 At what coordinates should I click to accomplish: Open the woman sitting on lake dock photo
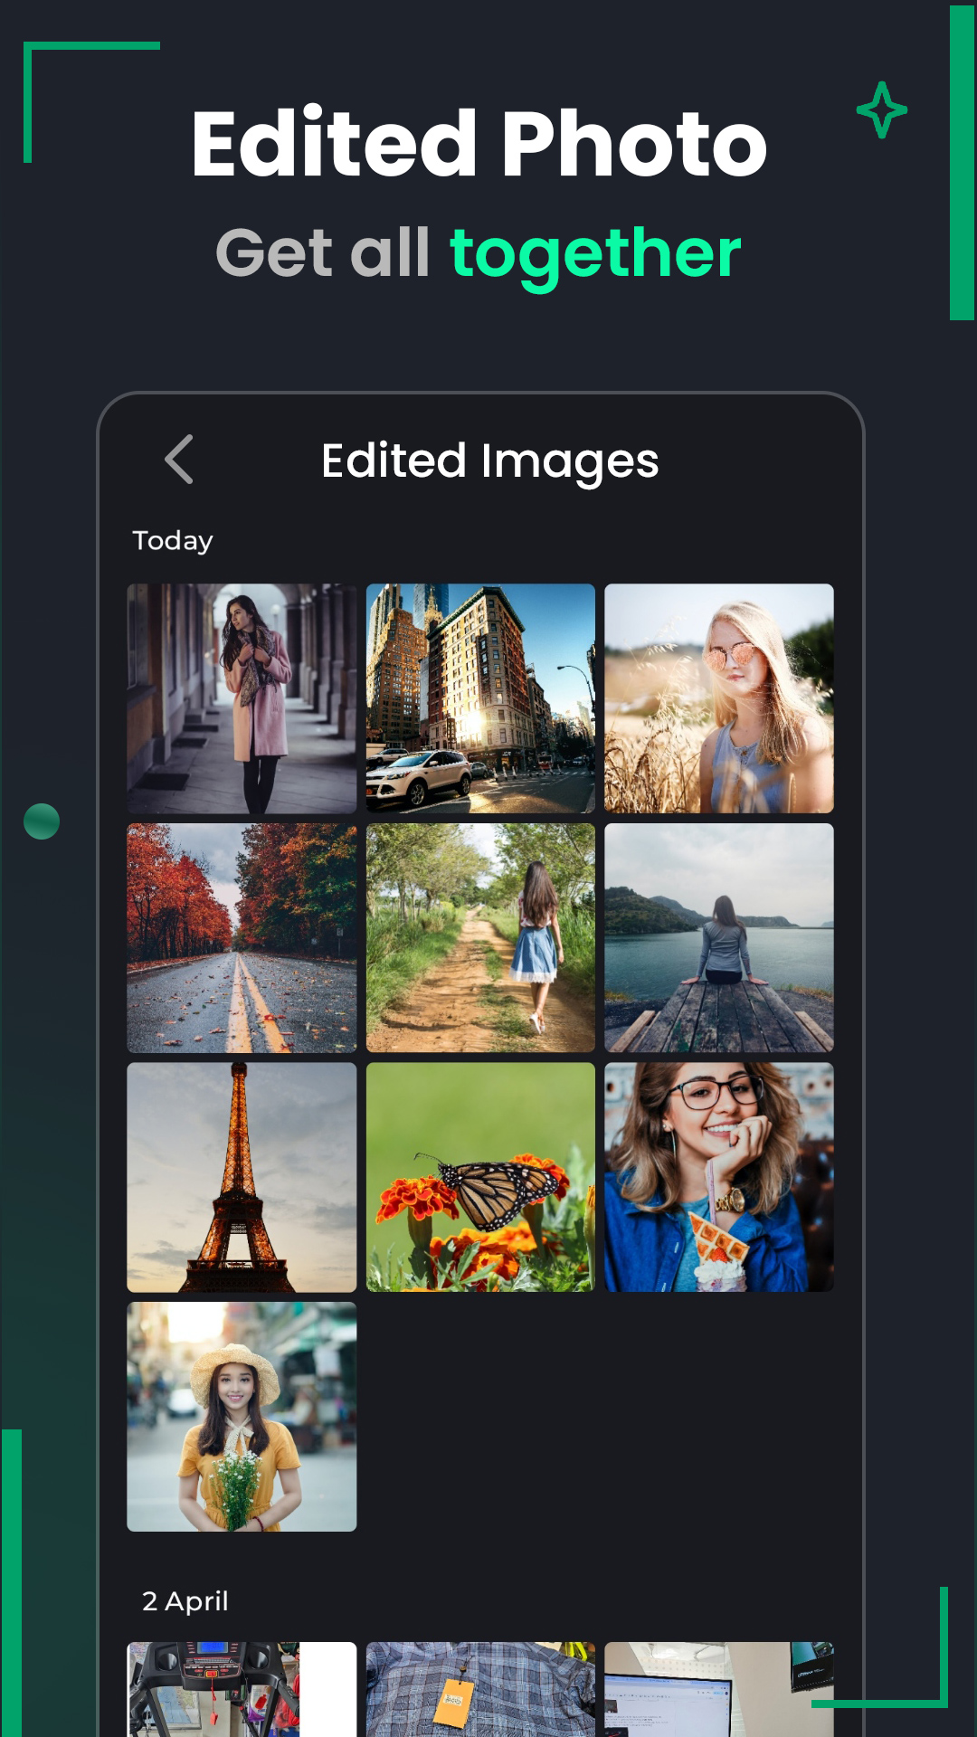718,937
